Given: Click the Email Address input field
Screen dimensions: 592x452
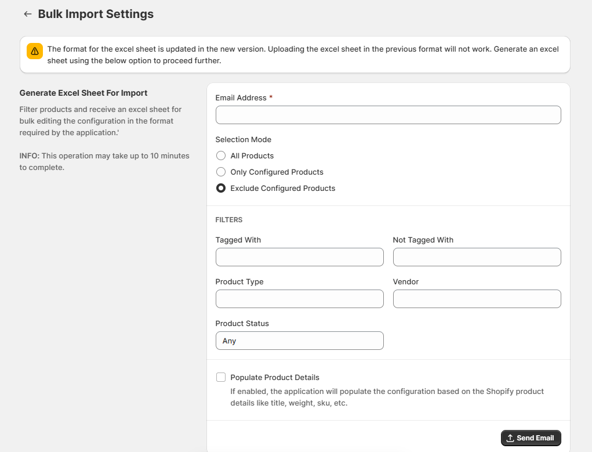Looking at the screenshot, I should [x=388, y=115].
